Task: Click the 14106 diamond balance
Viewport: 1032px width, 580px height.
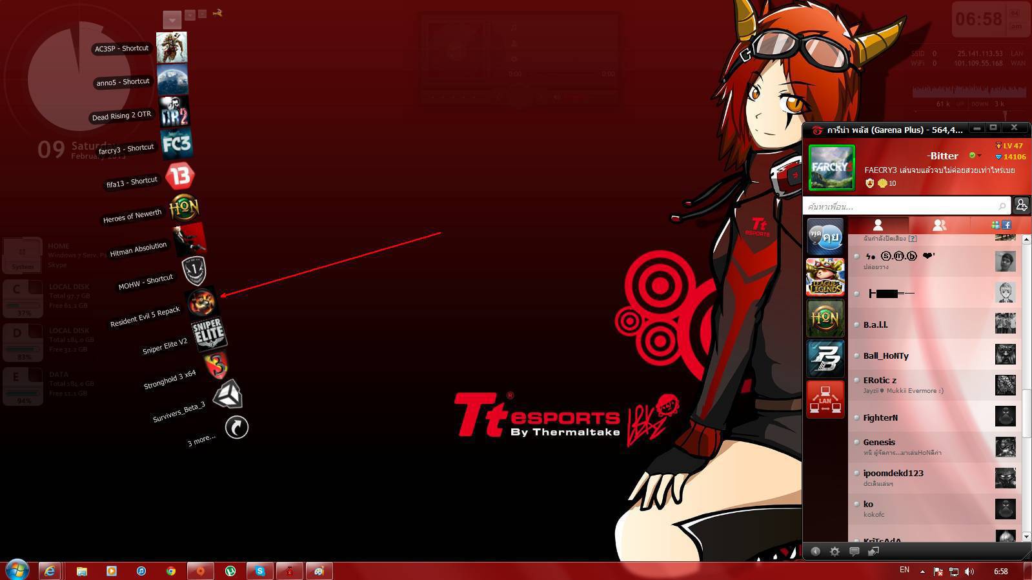Action: tap(1011, 157)
